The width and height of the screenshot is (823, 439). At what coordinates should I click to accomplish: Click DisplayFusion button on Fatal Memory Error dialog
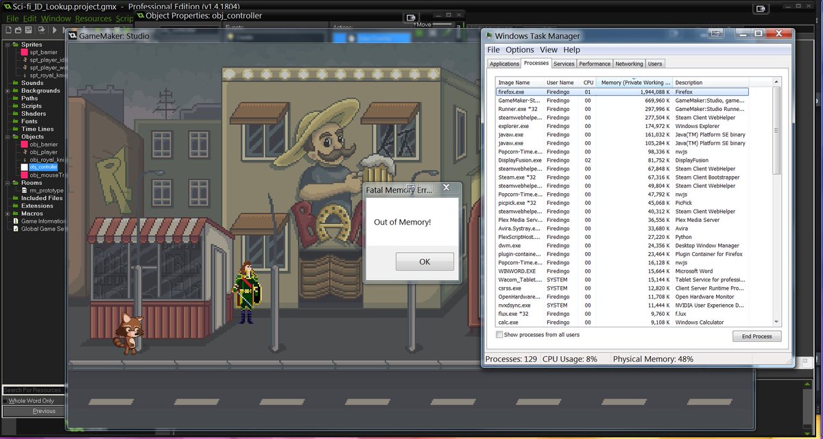tap(411, 187)
